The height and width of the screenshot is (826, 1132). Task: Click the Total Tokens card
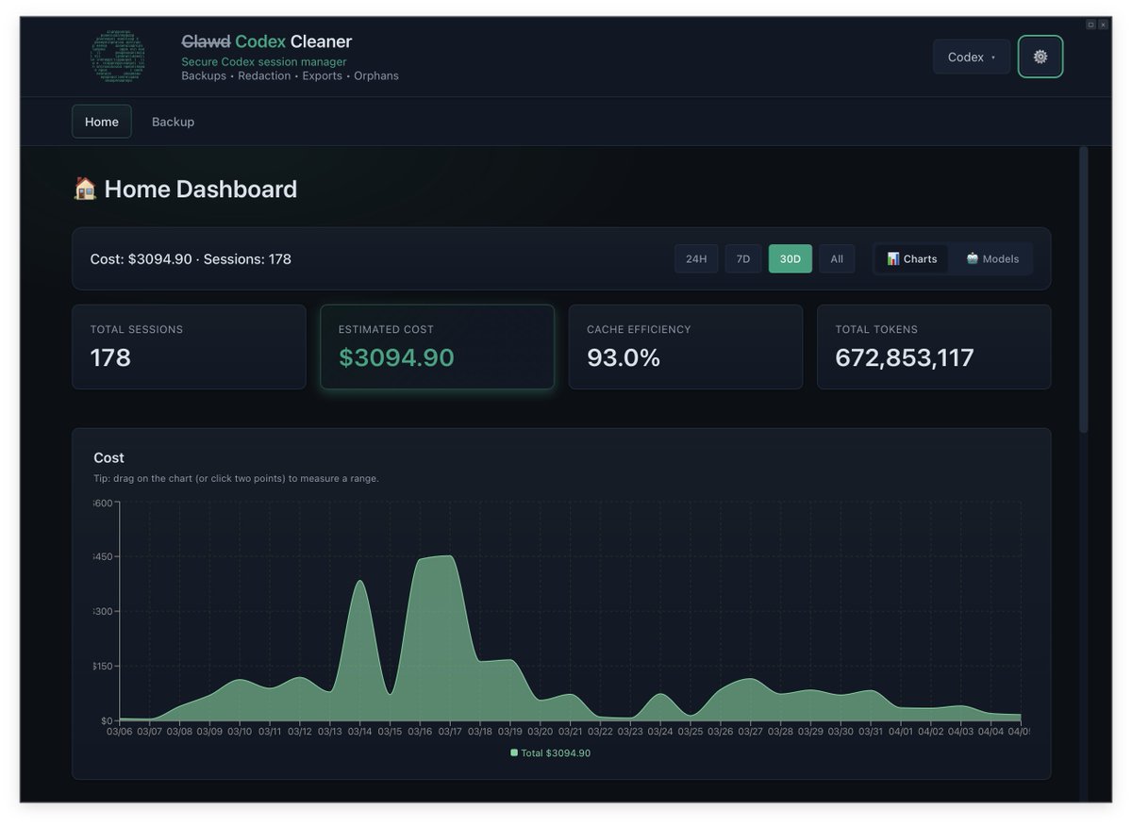tap(934, 347)
